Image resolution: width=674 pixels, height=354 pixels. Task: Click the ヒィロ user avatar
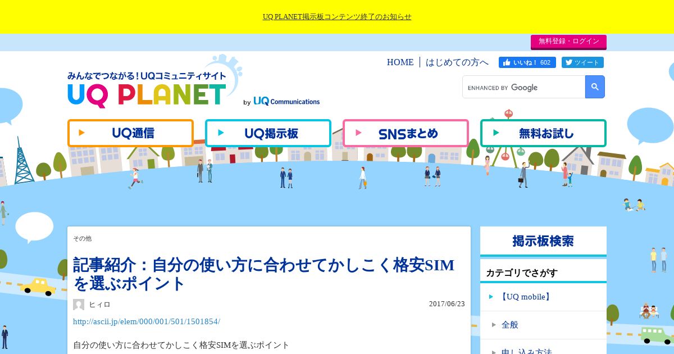tap(79, 305)
